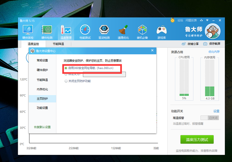Image resolution: width=232 pixels, height=162 pixels.
Task: Click the 内存使用 memory meter
Action: coord(210,78)
